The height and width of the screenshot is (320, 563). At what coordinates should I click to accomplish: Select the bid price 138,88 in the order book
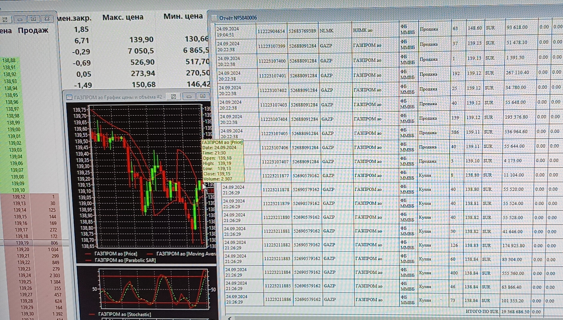pyautogui.click(x=9, y=61)
